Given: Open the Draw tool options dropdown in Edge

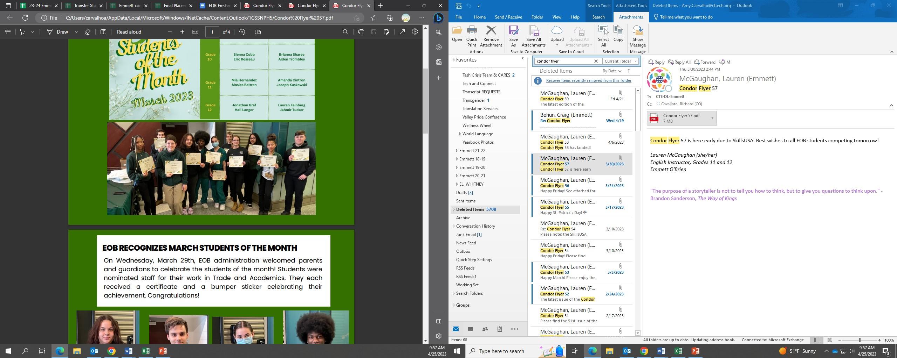Looking at the screenshot, I should (x=76, y=32).
